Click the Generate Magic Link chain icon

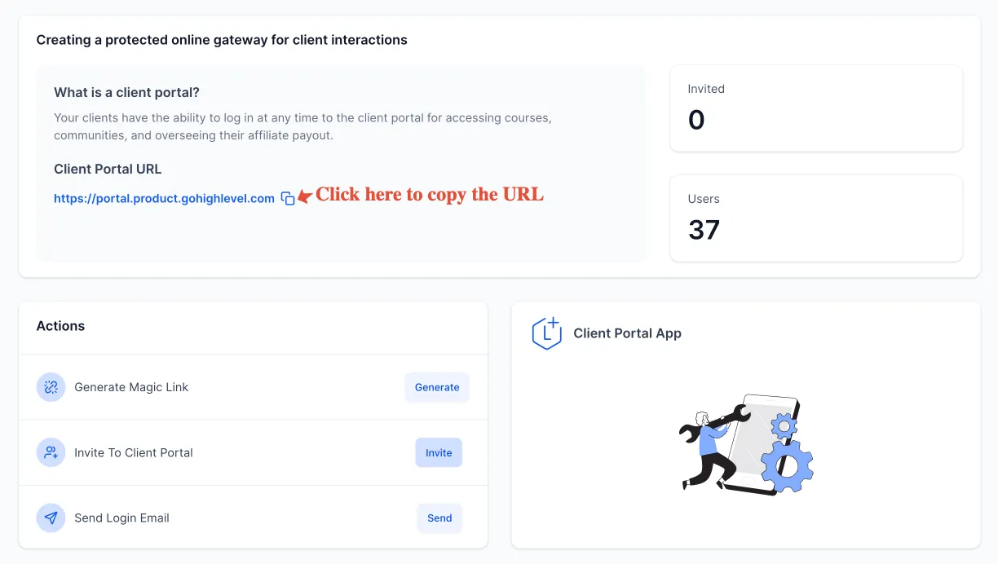pos(51,387)
